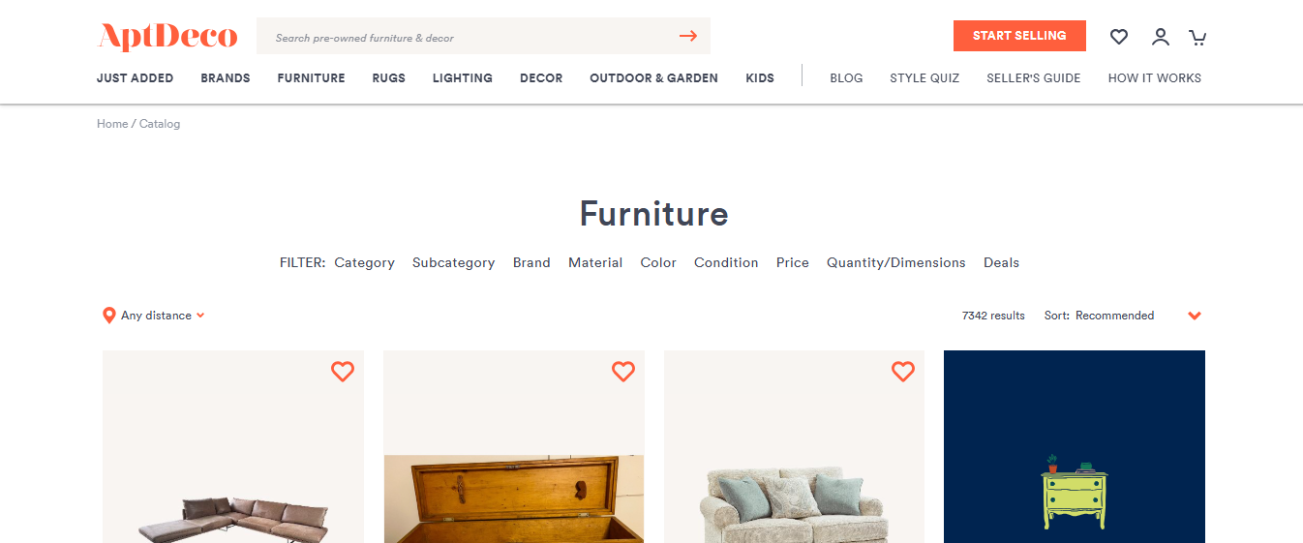Click the location pin icon

coord(108,316)
